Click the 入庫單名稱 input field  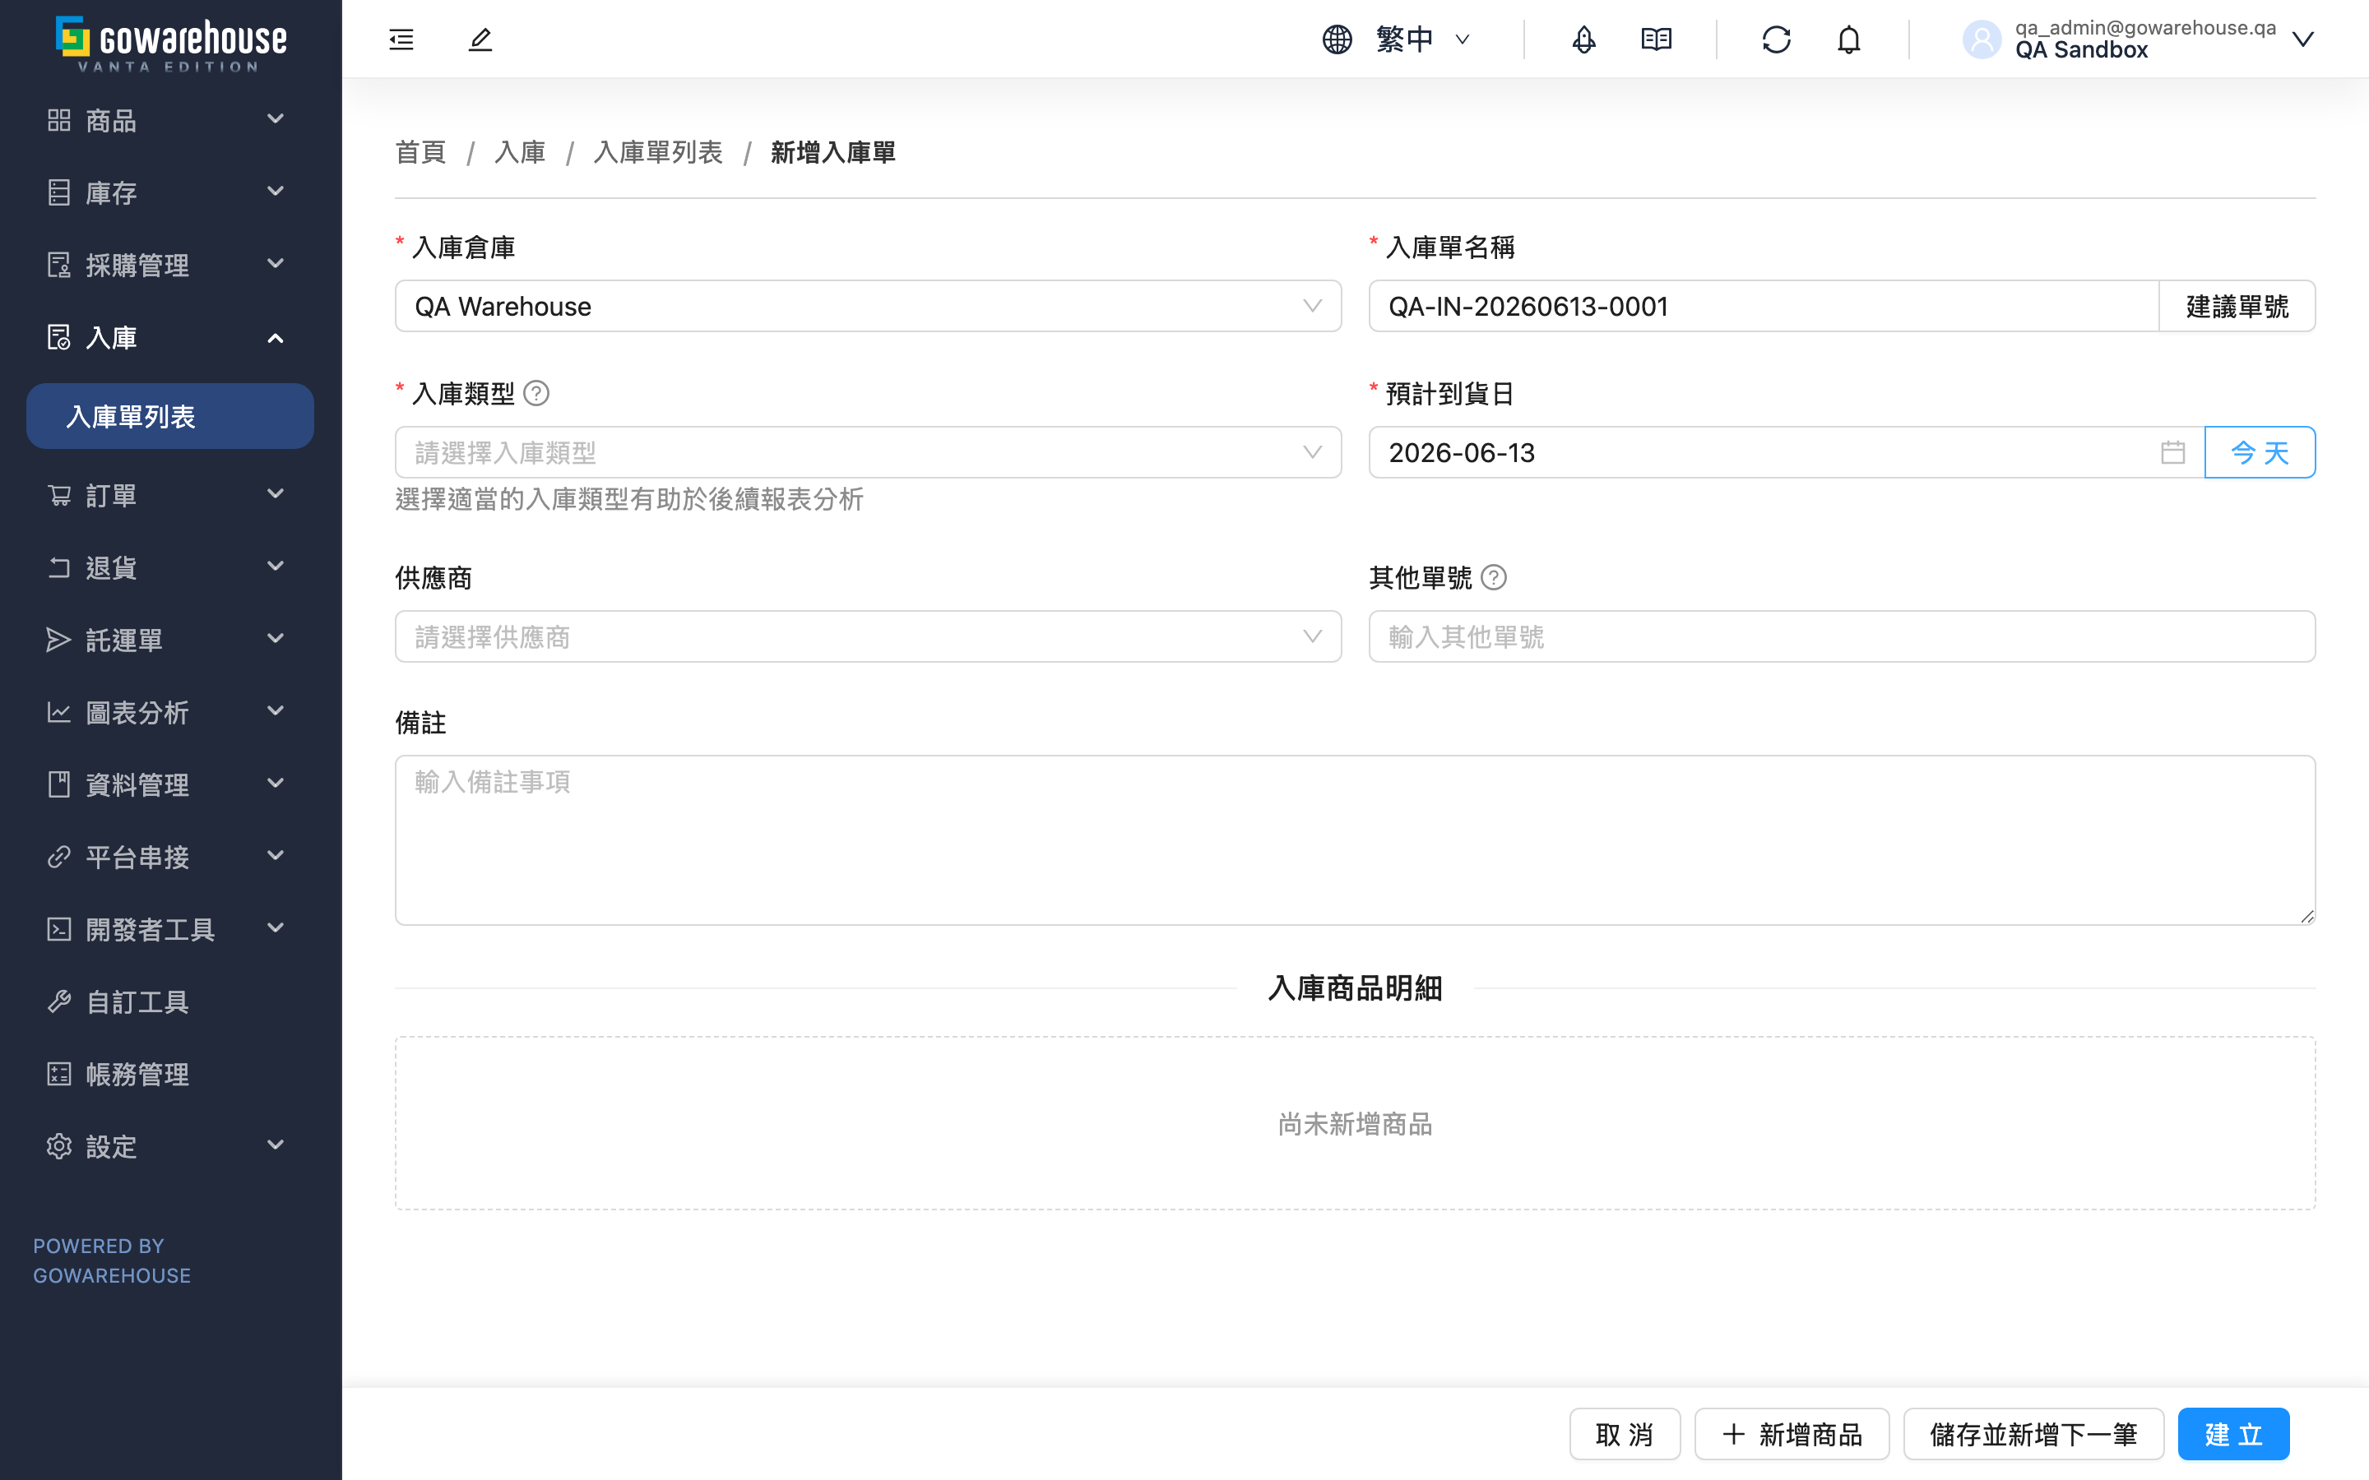(x=1764, y=307)
